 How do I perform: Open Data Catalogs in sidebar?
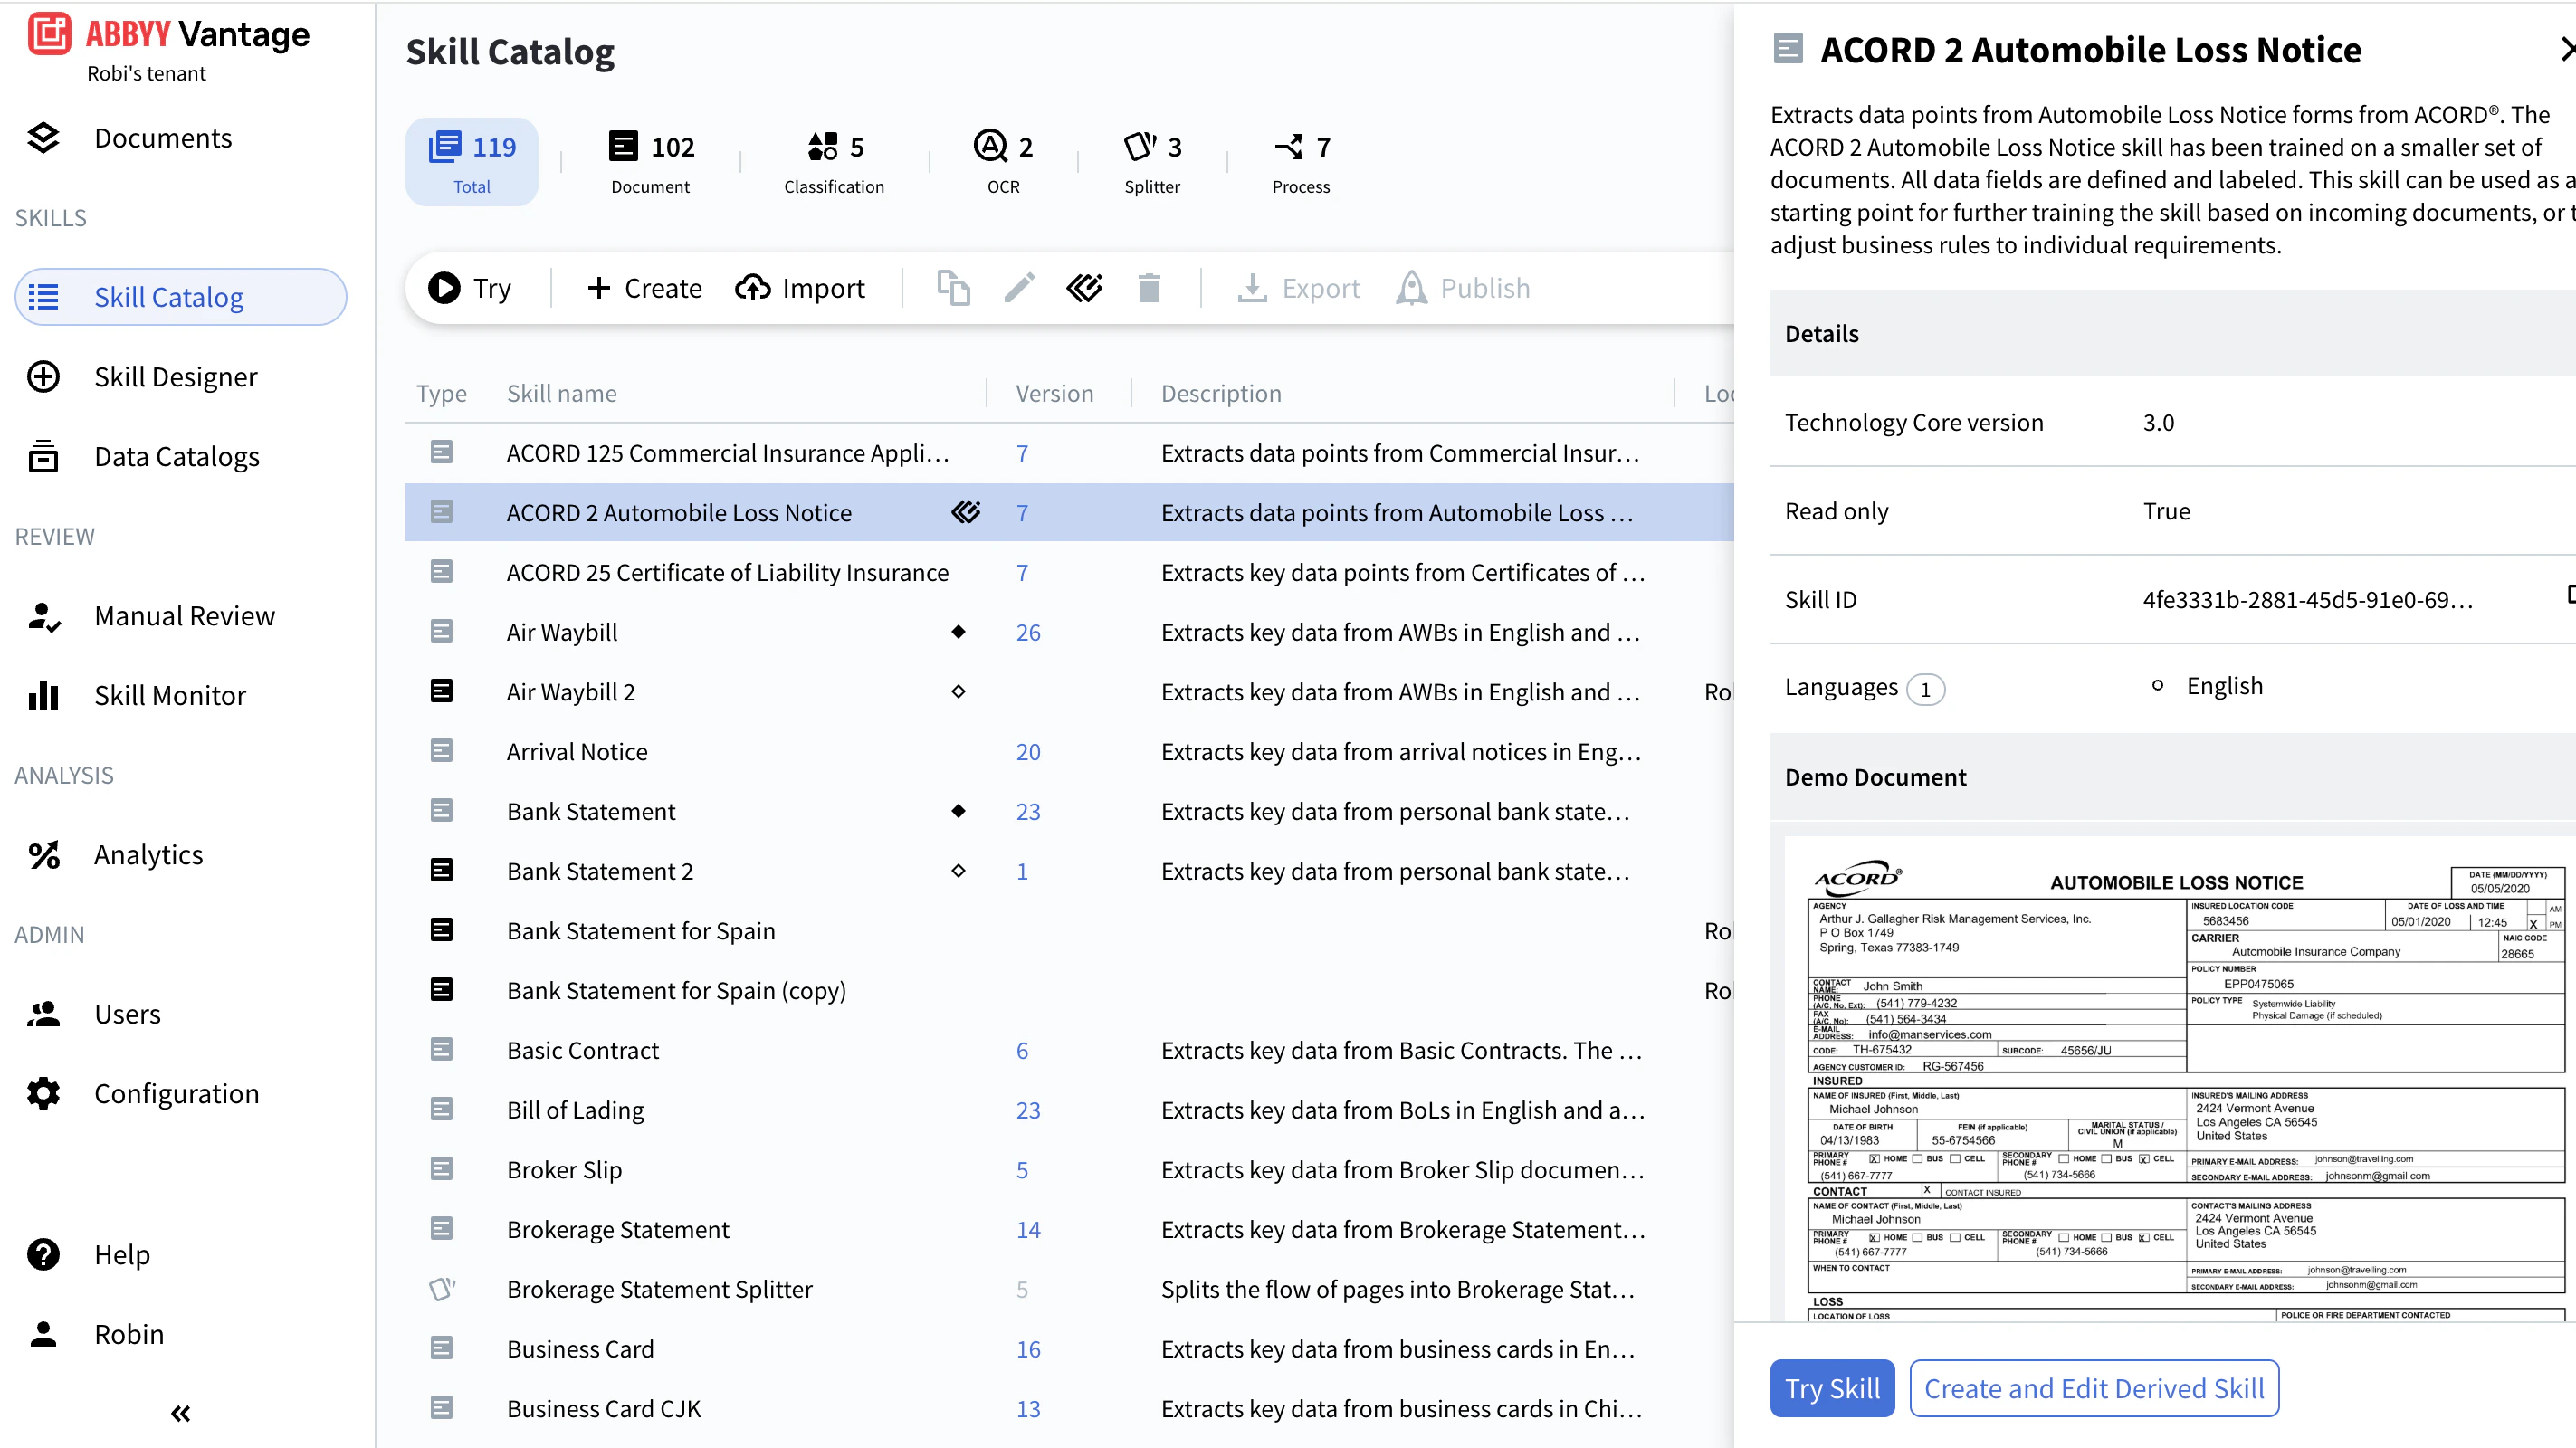coord(177,456)
